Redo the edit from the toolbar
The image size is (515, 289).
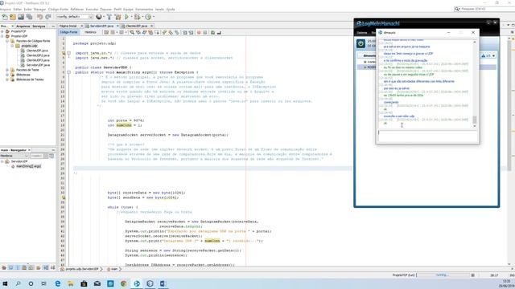(x=48, y=17)
